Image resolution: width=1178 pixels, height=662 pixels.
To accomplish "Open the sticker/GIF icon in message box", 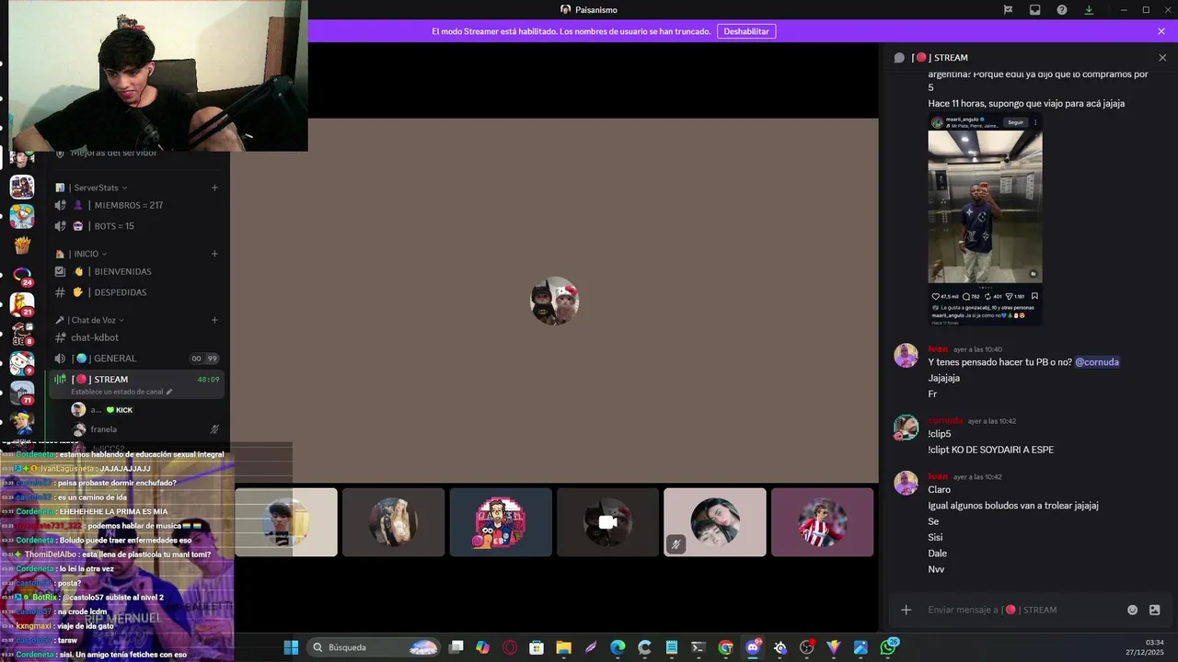I will point(1155,610).
